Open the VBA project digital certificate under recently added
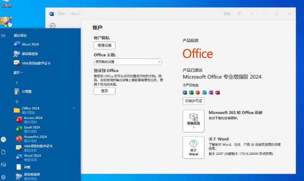 (32, 63)
